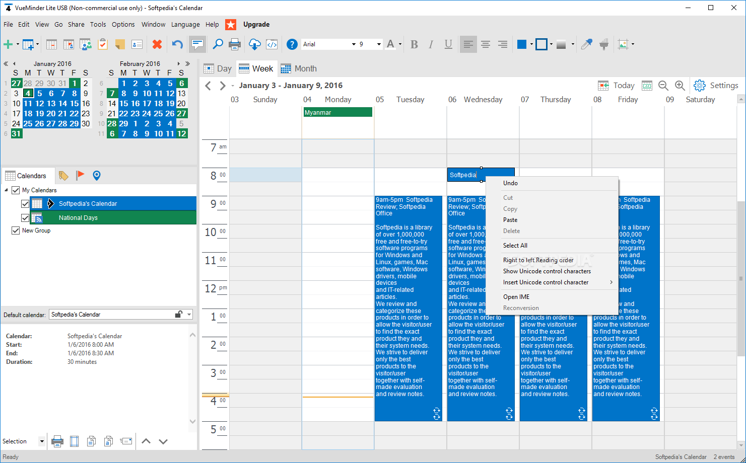
Task: Open calendar Settings
Action: click(716, 86)
